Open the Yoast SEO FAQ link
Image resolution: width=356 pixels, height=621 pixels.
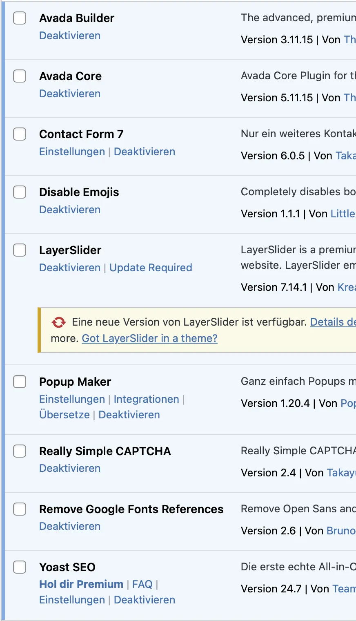[x=142, y=584]
